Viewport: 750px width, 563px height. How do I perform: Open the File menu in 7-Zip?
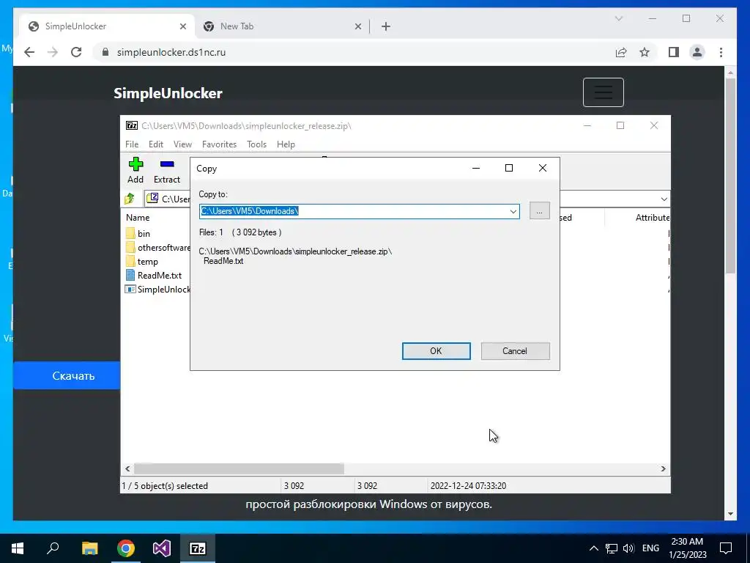tap(132, 144)
